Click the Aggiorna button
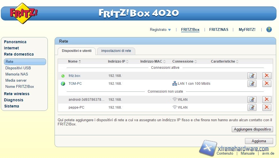The image size is (279, 158). point(258,141)
